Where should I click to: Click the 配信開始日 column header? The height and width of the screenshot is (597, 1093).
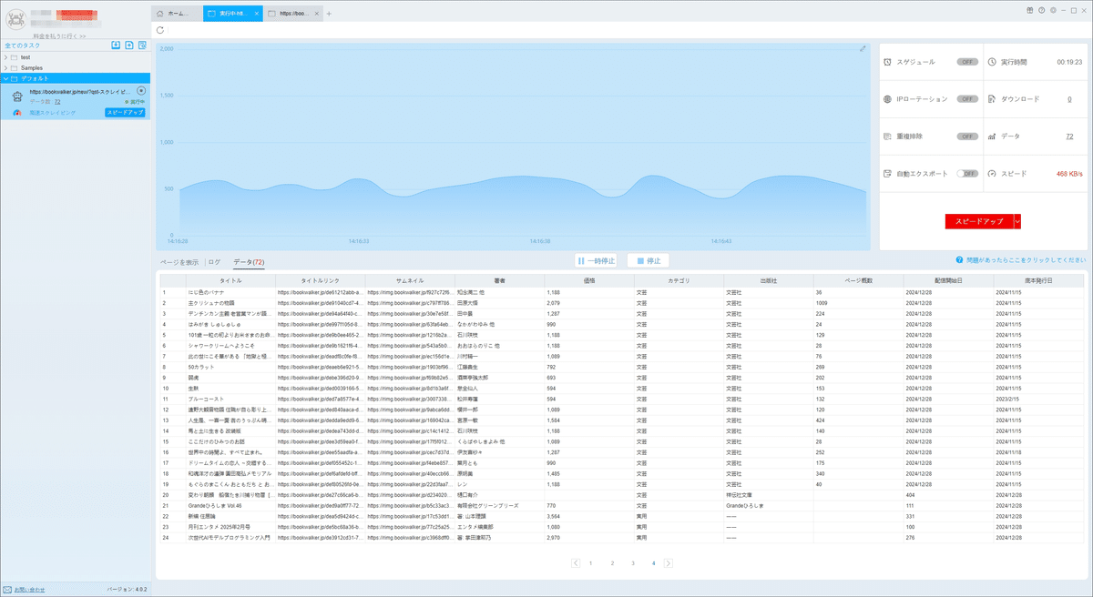(x=947, y=281)
